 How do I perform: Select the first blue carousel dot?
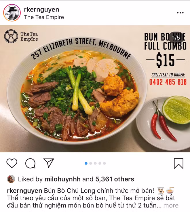click(x=86, y=163)
